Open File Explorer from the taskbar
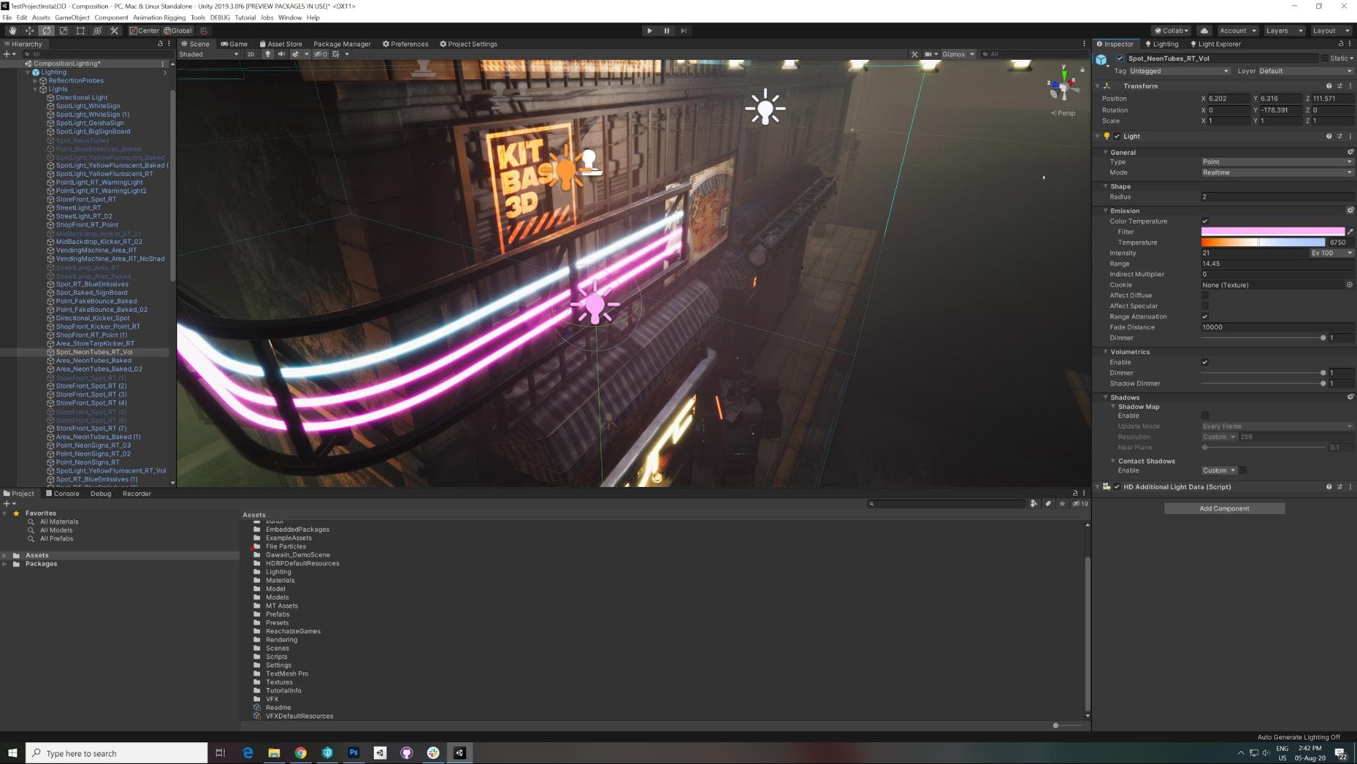 (274, 752)
